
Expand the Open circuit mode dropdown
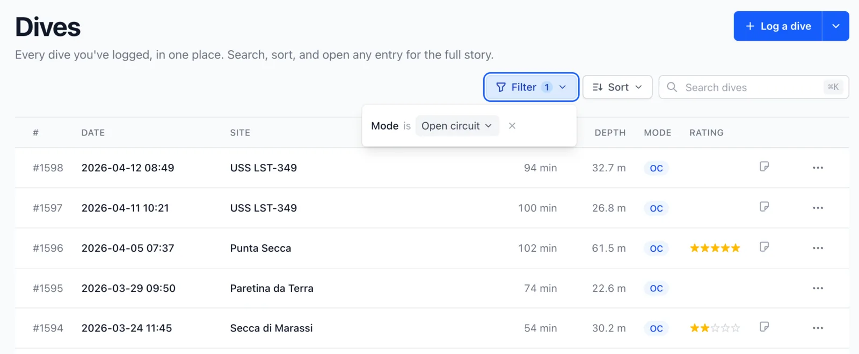[457, 126]
